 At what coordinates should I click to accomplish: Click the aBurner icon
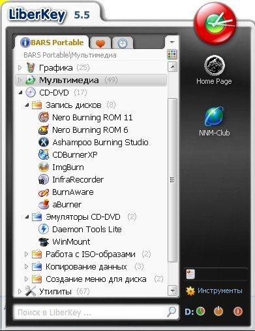point(44,205)
